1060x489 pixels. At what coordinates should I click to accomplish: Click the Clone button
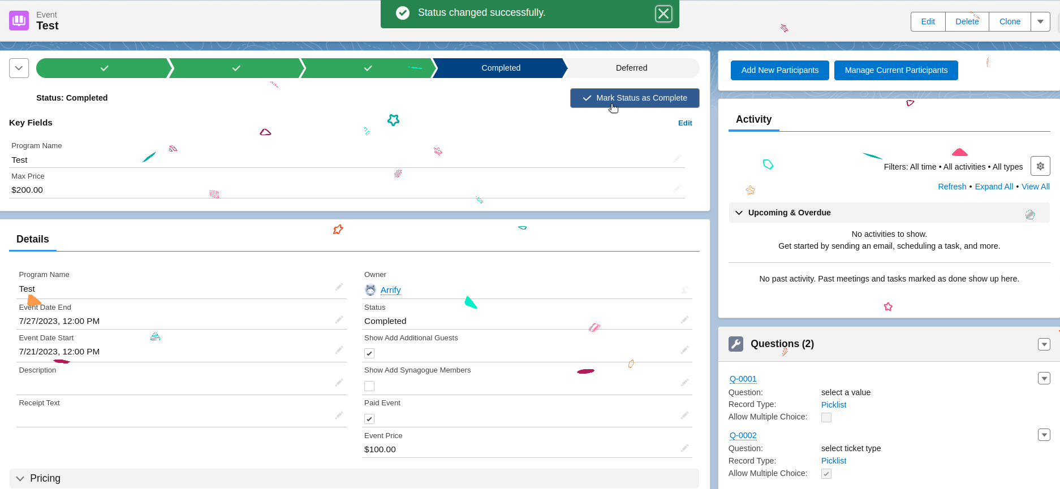[x=1010, y=21]
